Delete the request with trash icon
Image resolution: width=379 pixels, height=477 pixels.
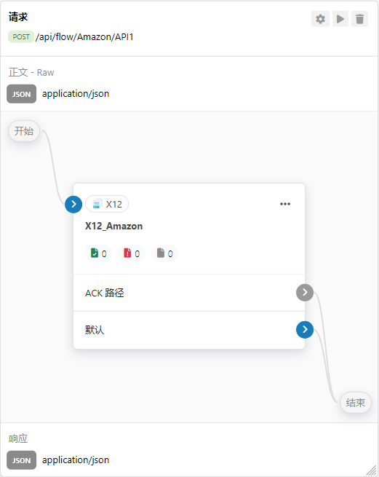[x=360, y=19]
